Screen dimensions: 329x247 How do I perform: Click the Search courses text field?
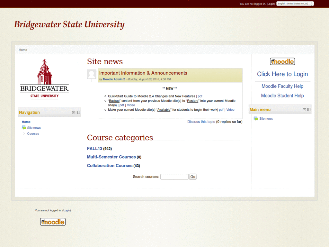click(174, 177)
